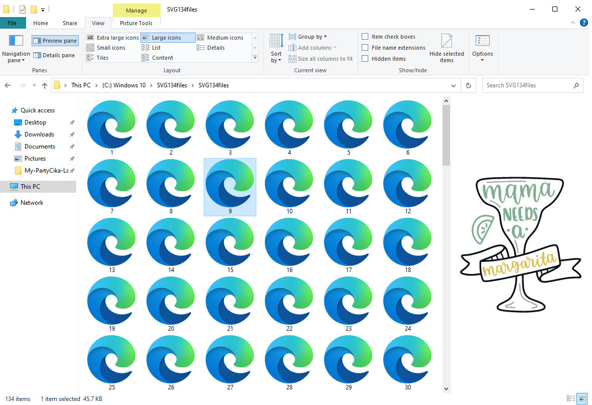Enable File name extensions checkbox
The width and height of the screenshot is (592, 405).
[x=393, y=48]
